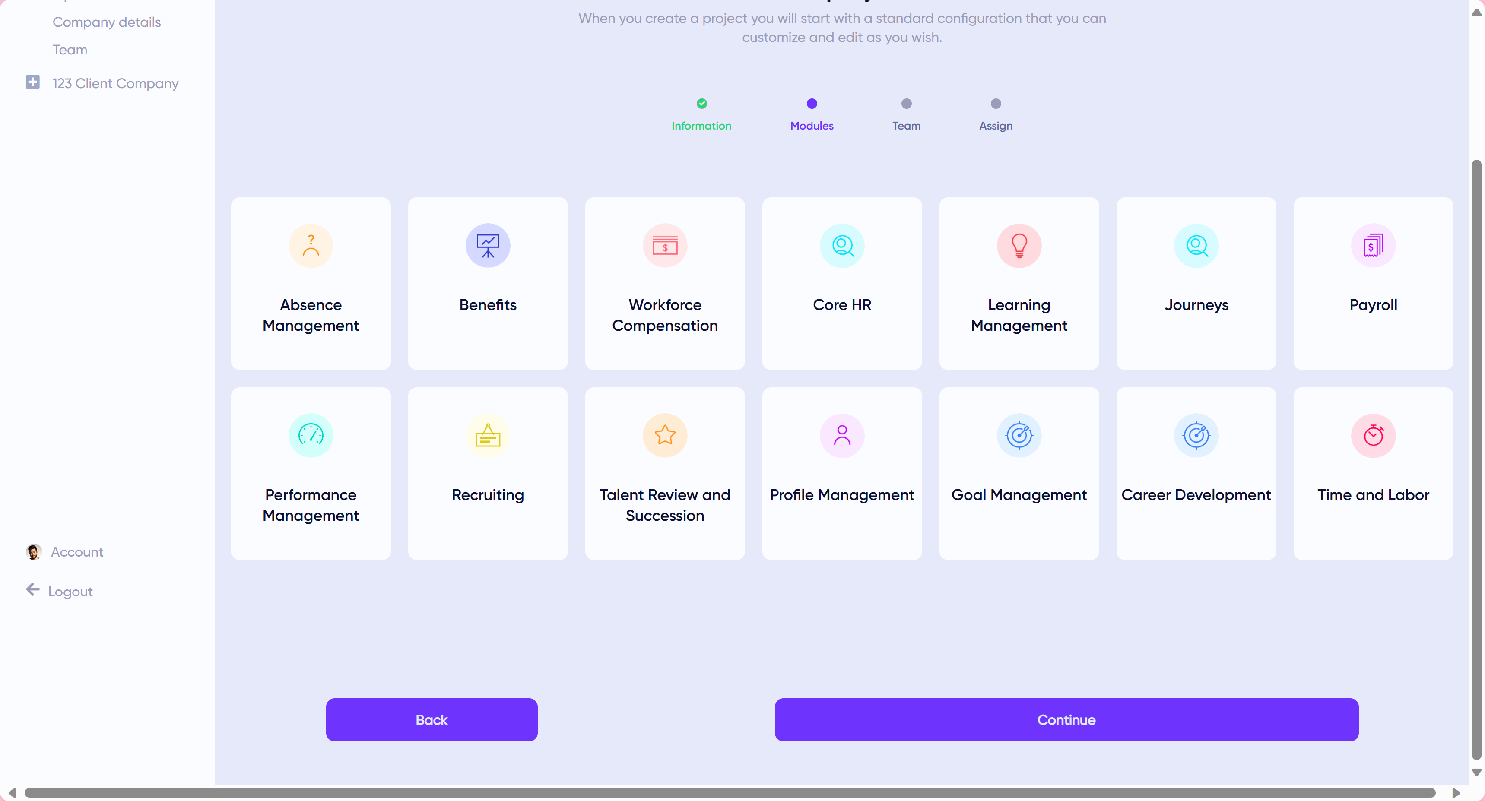Viewport: 1485px width, 801px height.
Task: Click the Continue button
Action: (x=1066, y=719)
